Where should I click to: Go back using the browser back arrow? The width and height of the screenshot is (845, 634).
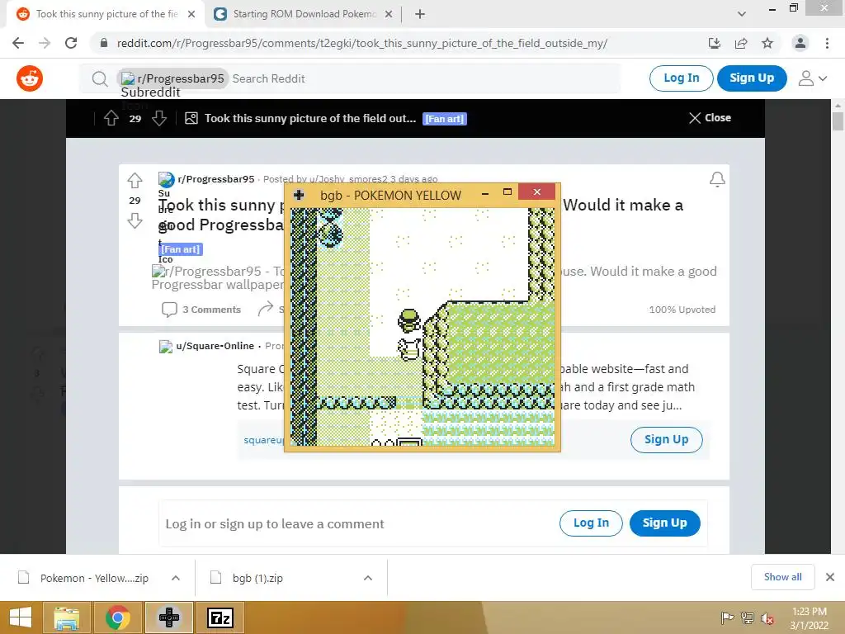click(18, 43)
